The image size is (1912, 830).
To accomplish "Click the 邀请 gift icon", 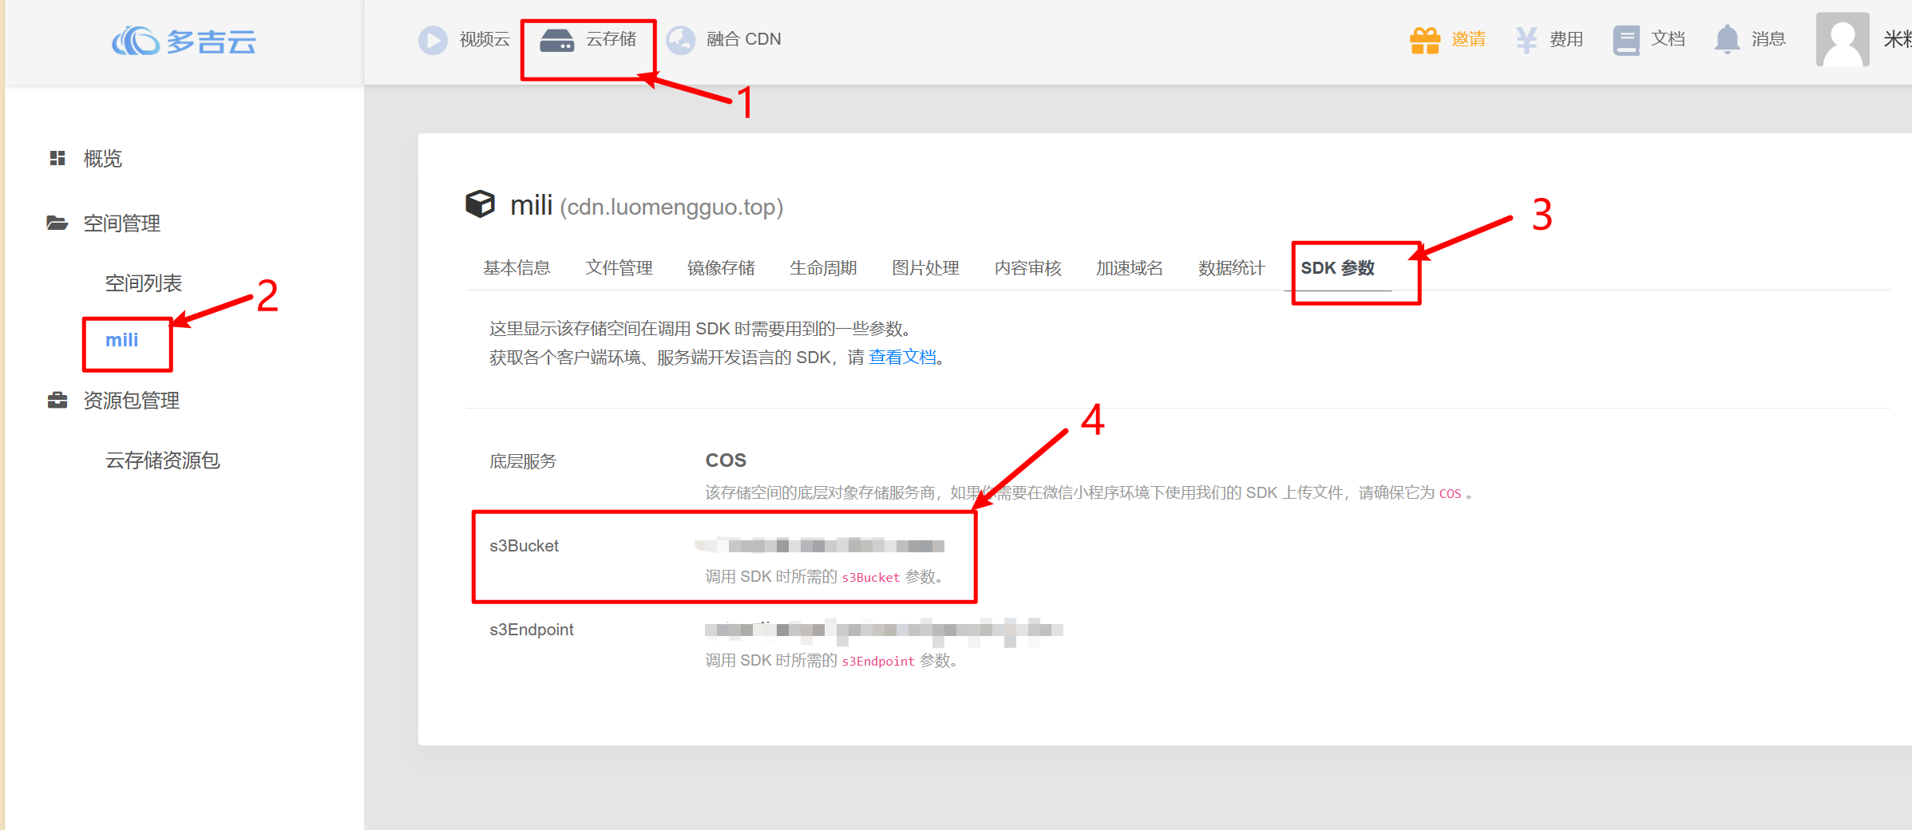I will 1424,40.
